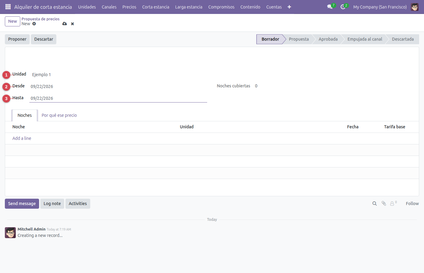Search chatter messages using magnifier icon
This screenshot has height=273, width=424.
click(375, 204)
